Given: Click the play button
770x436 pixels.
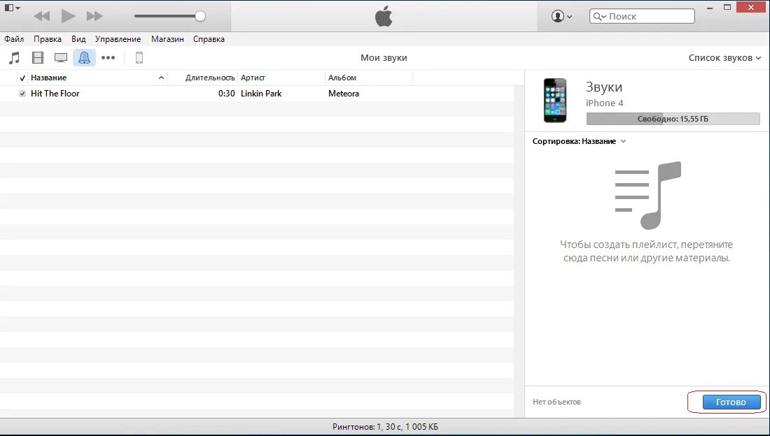Looking at the screenshot, I should [69, 16].
